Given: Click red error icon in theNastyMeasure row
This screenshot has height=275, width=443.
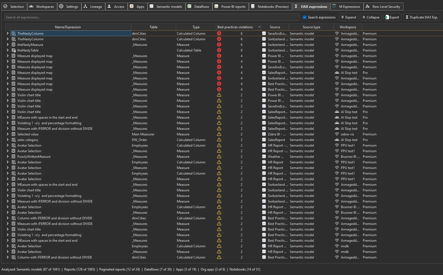Looking at the screenshot, I should [x=219, y=45].
